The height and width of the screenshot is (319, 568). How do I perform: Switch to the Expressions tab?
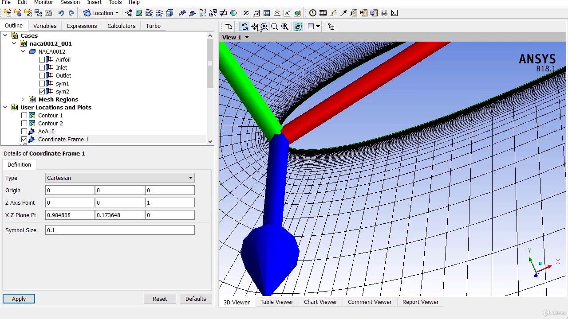(x=82, y=26)
